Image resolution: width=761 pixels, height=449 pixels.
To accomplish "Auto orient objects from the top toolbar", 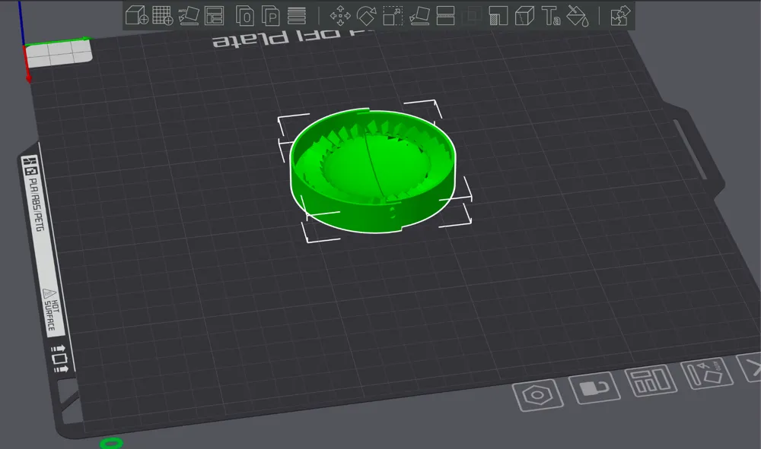I will (188, 15).
